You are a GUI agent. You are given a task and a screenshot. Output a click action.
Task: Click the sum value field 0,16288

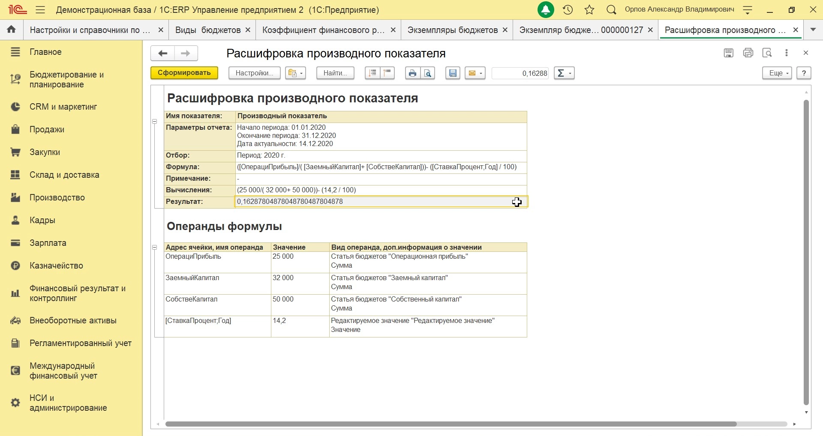pos(520,73)
